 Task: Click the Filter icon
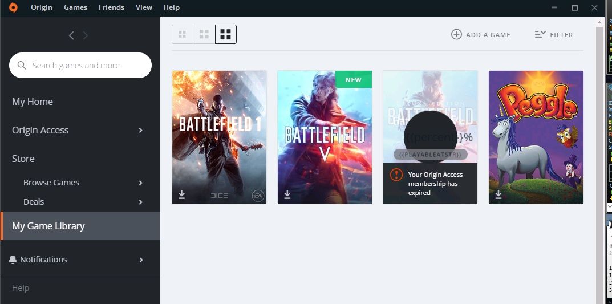pos(540,34)
